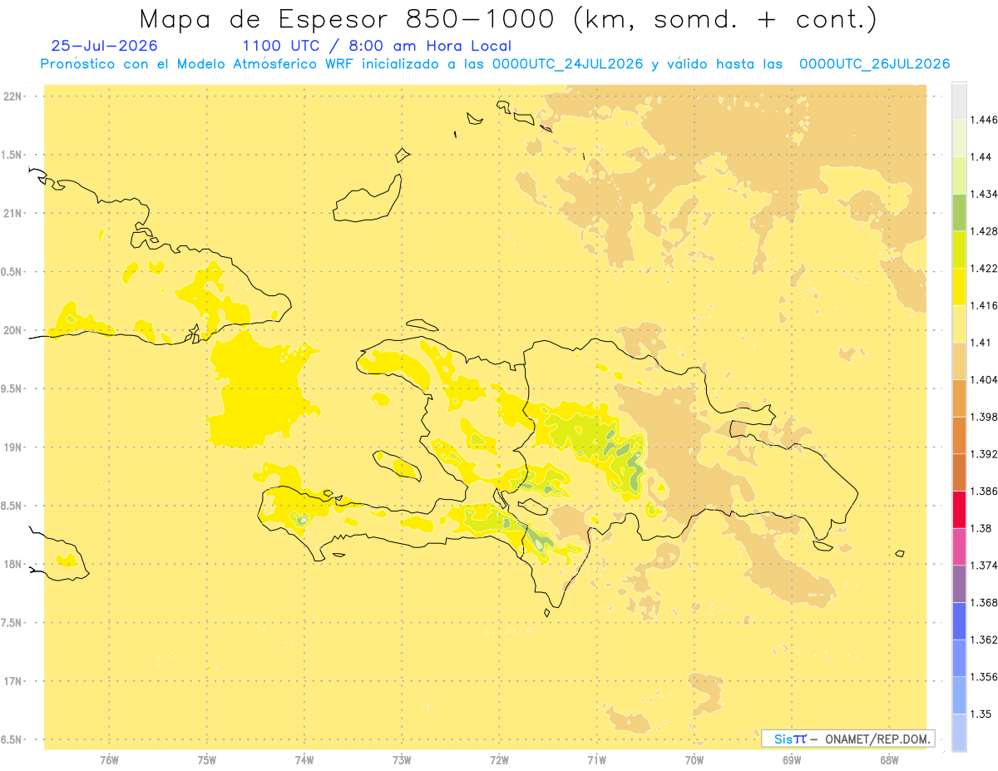Click the 1.404 colorbar value

click(986, 379)
